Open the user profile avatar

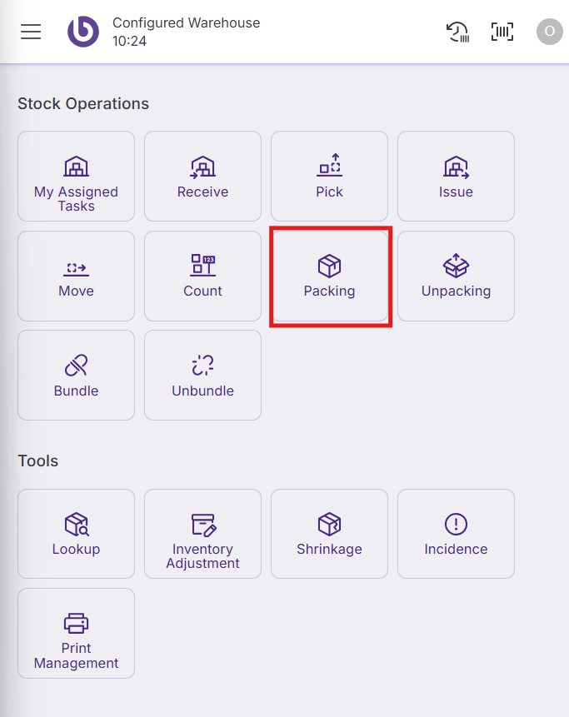(x=549, y=32)
